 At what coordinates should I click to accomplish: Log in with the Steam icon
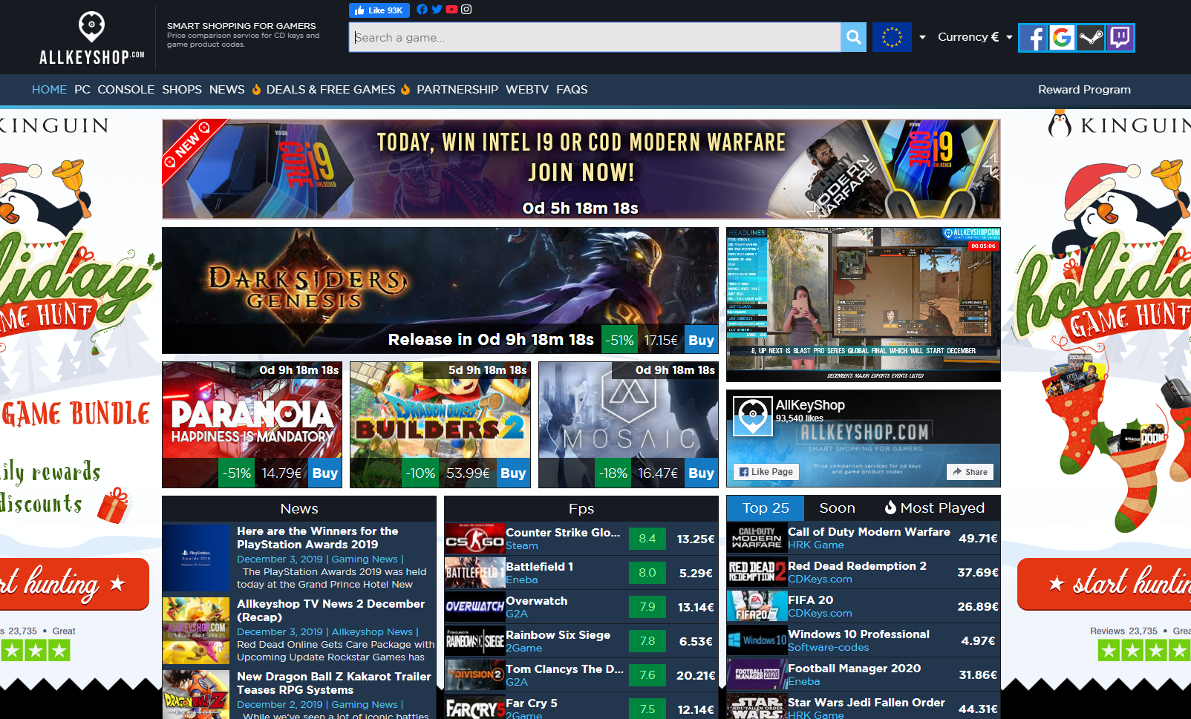click(x=1091, y=37)
